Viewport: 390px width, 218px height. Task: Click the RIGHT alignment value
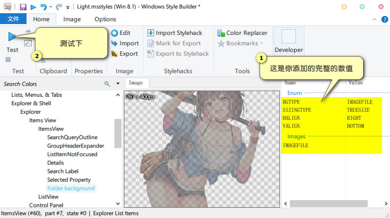[x=354, y=118]
